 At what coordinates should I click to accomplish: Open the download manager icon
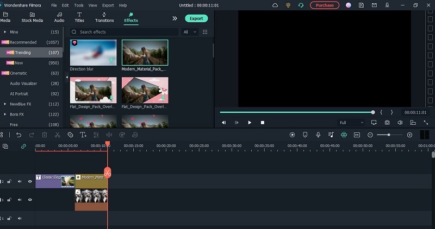[x=387, y=5]
